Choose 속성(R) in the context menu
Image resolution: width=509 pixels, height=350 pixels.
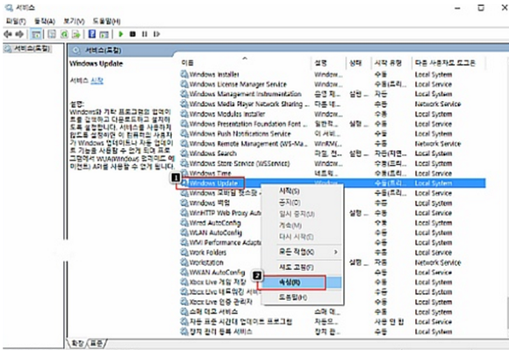pos(303,282)
